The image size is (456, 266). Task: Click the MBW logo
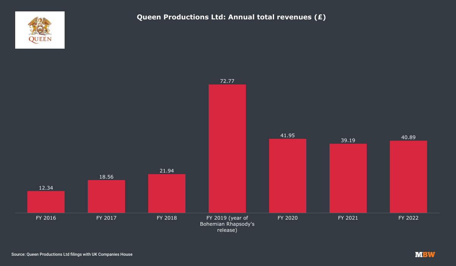pyautogui.click(x=425, y=254)
